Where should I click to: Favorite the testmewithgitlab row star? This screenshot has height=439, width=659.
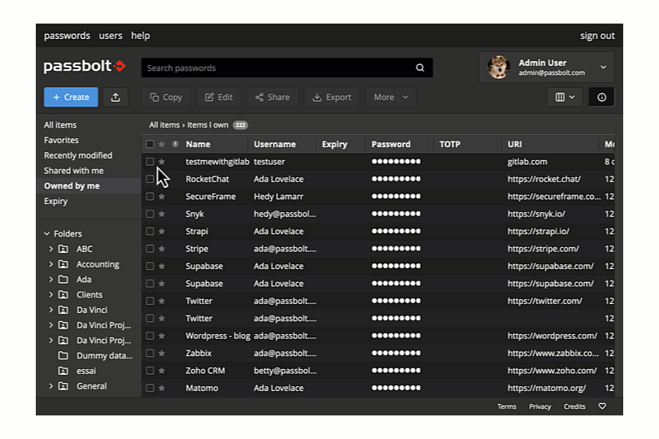click(x=162, y=162)
